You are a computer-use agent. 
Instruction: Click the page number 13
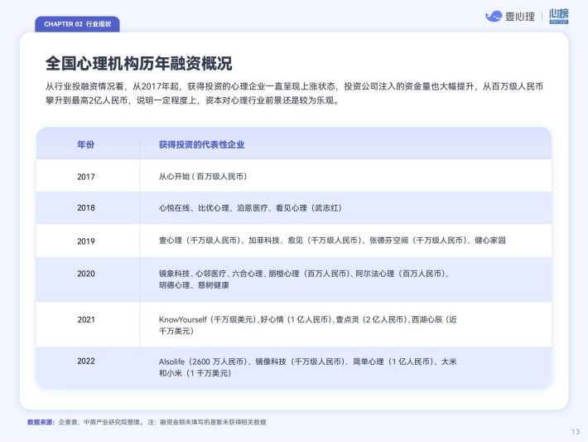coord(576,432)
